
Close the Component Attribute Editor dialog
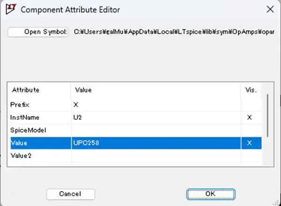pos(270,9)
